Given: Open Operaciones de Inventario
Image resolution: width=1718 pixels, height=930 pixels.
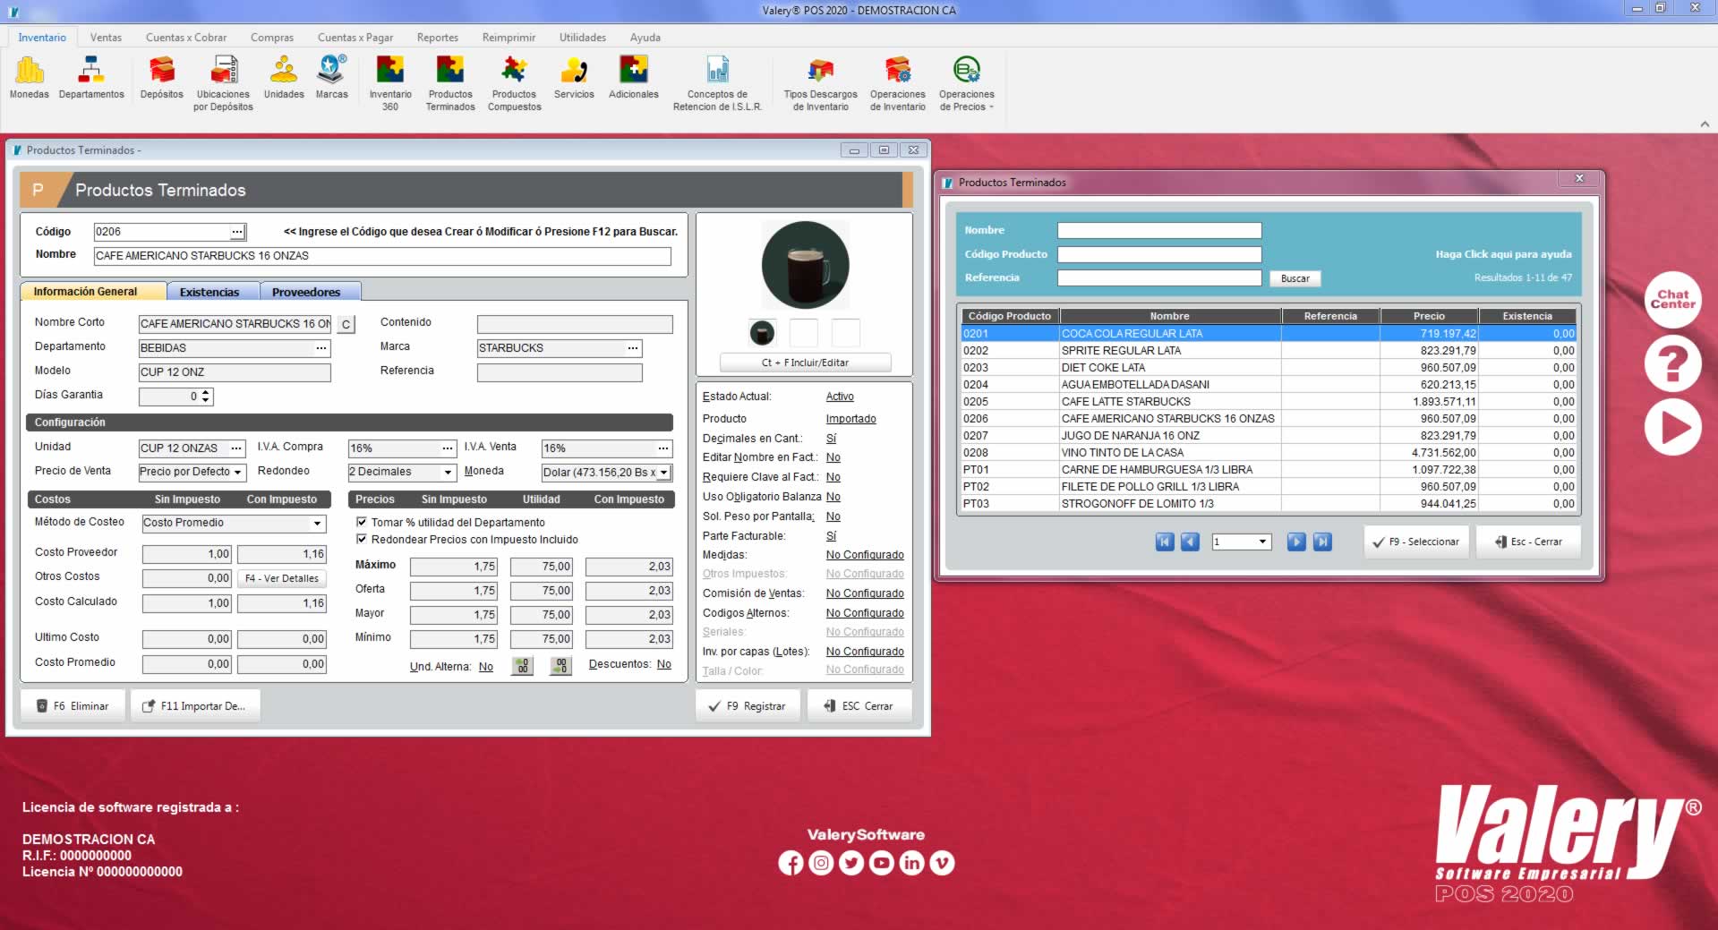Looking at the screenshot, I should tap(898, 83).
